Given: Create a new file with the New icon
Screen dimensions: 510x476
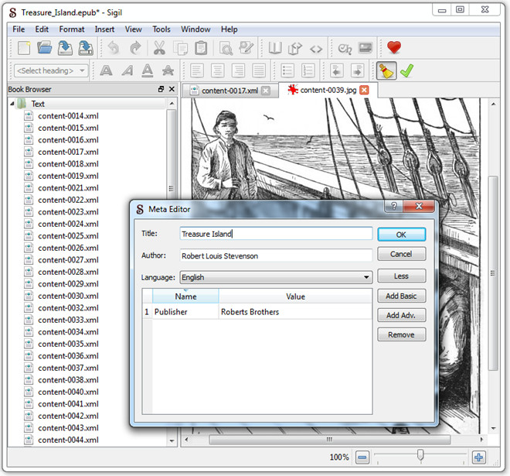Looking at the screenshot, I should coord(25,48).
